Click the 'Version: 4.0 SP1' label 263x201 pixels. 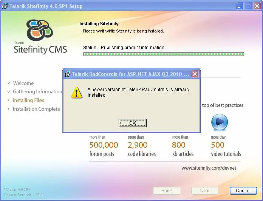click(x=17, y=190)
